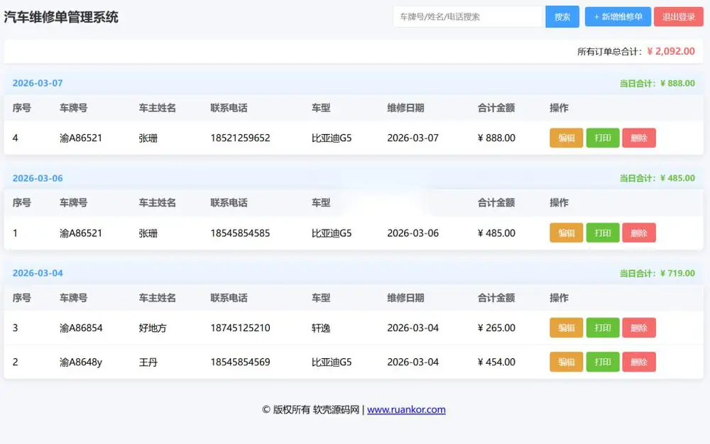This screenshot has height=444, width=710.
Task: Click 车牌号 column header in 2026-03-06 table
Action: pyautogui.click(x=73, y=203)
